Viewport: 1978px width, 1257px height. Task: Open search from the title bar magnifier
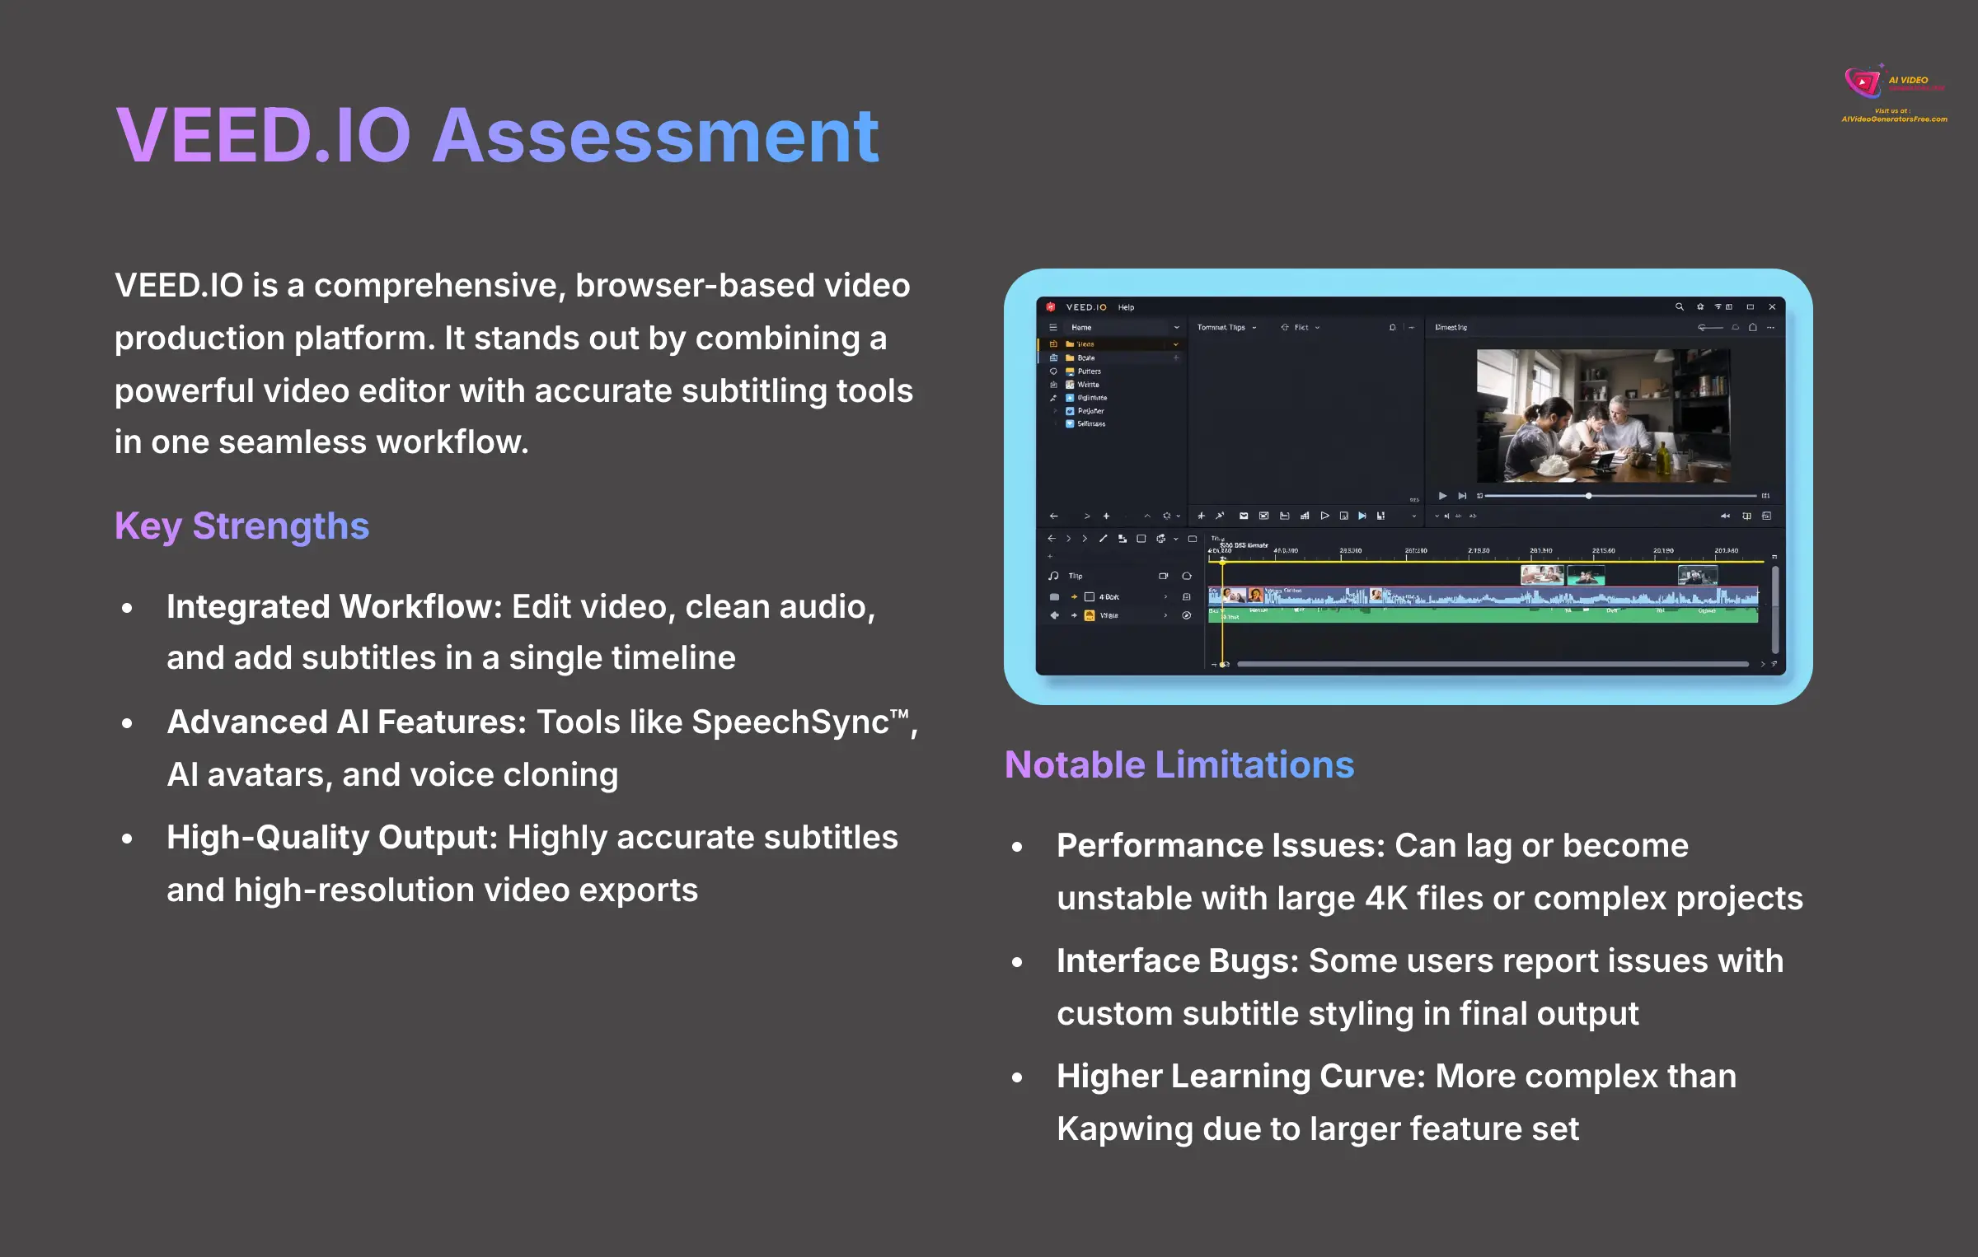coord(1679,307)
